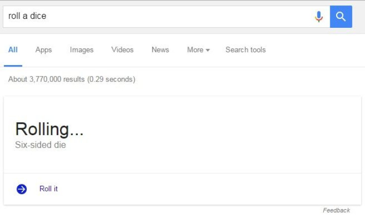Switch to the Images tab
Image resolution: width=365 pixels, height=223 pixels.
coord(81,50)
